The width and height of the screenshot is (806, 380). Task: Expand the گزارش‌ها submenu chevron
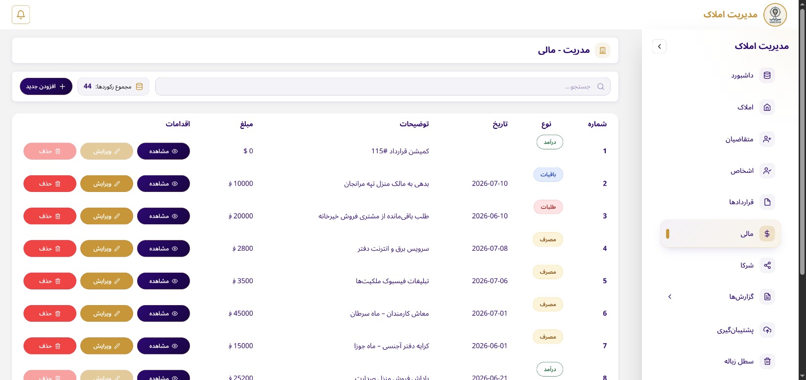tap(670, 297)
